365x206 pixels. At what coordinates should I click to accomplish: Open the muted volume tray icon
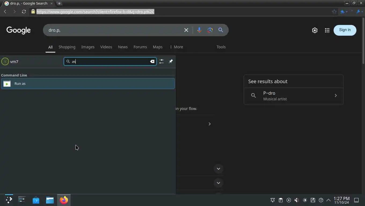click(297, 200)
